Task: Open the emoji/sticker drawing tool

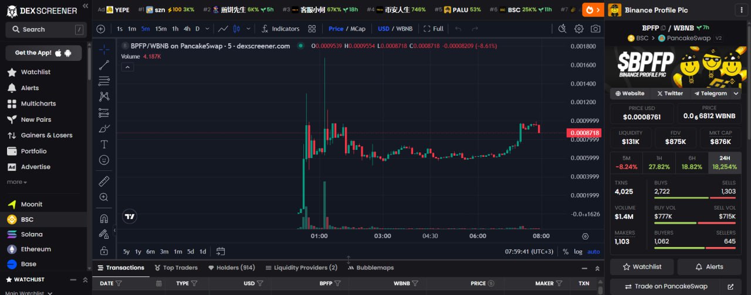Action: (104, 160)
